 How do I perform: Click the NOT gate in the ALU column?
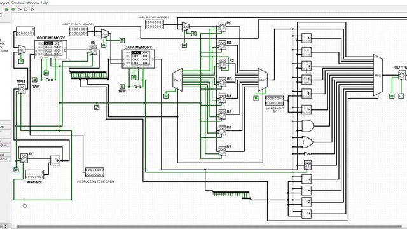coord(307,154)
